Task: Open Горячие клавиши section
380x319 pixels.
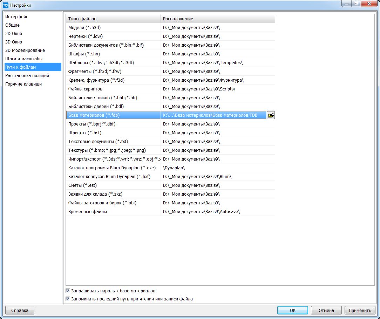Action: pyautogui.click(x=33, y=84)
